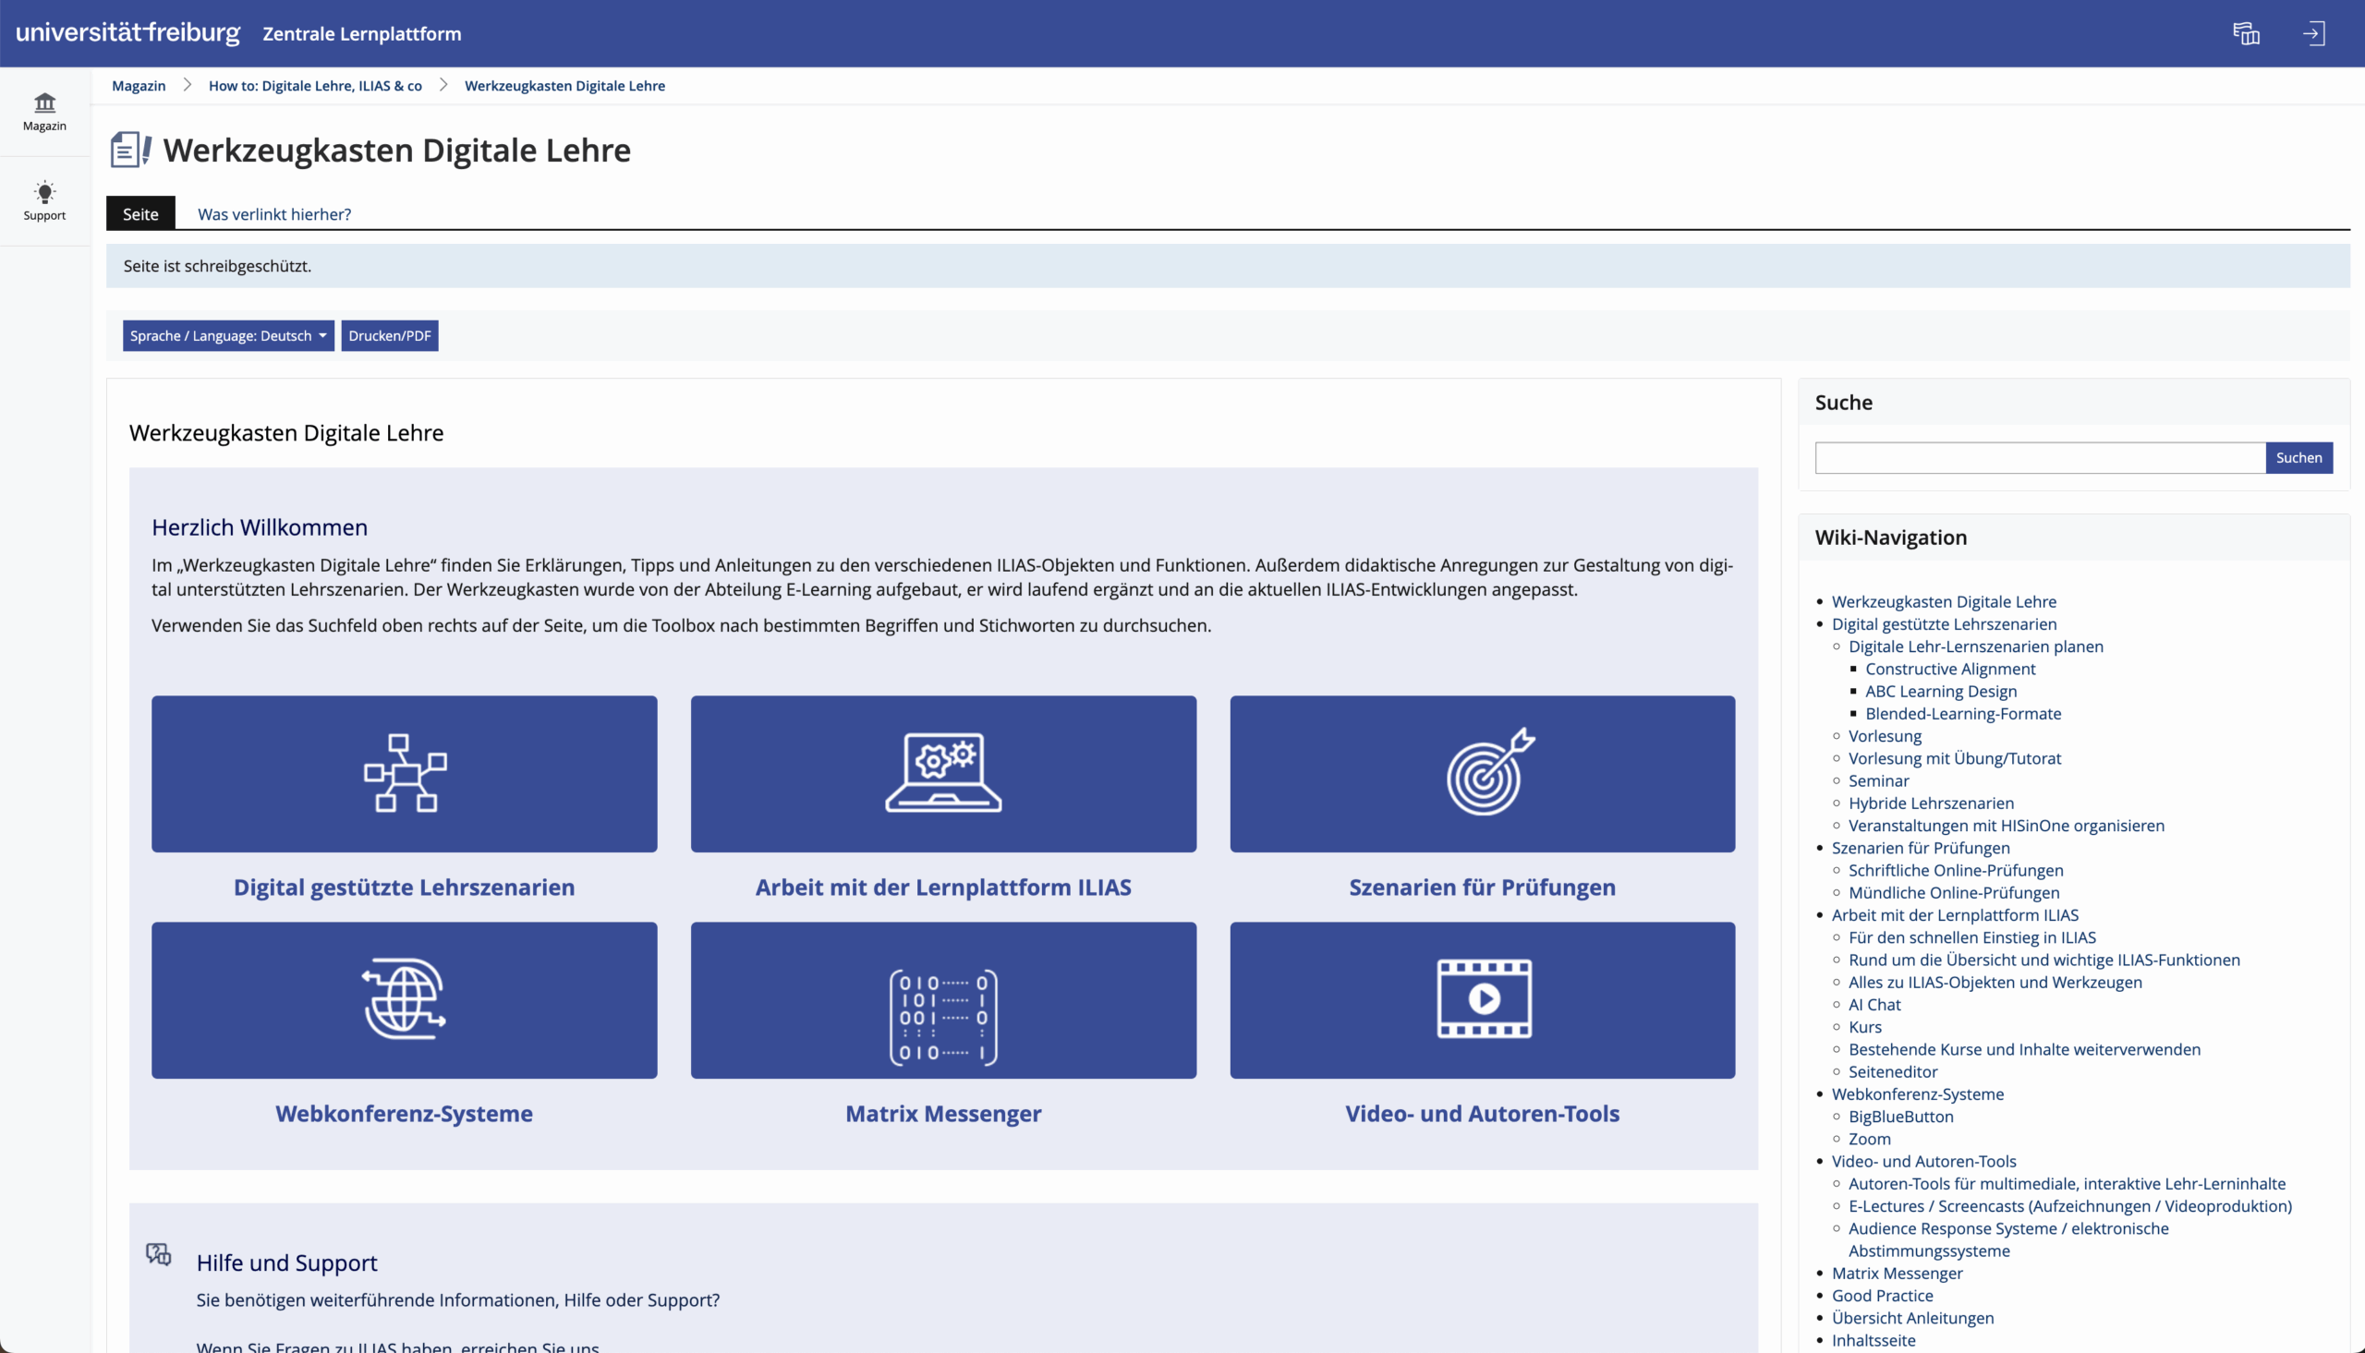Open Video- und Autoren-Tools heading link
Image resolution: width=2365 pixels, height=1353 pixels.
[1482, 1113]
